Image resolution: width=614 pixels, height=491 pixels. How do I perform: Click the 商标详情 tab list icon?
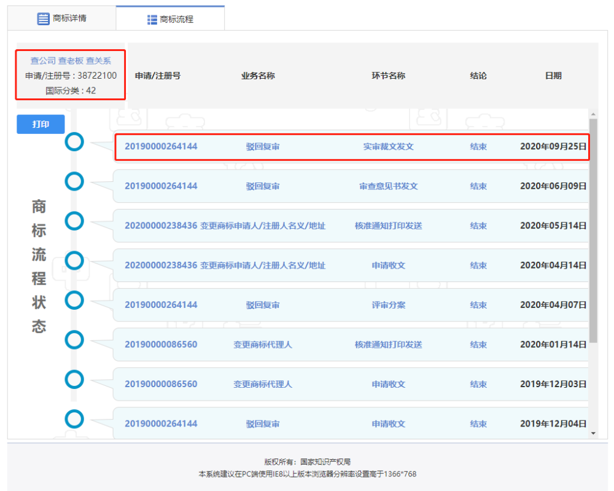coord(43,18)
